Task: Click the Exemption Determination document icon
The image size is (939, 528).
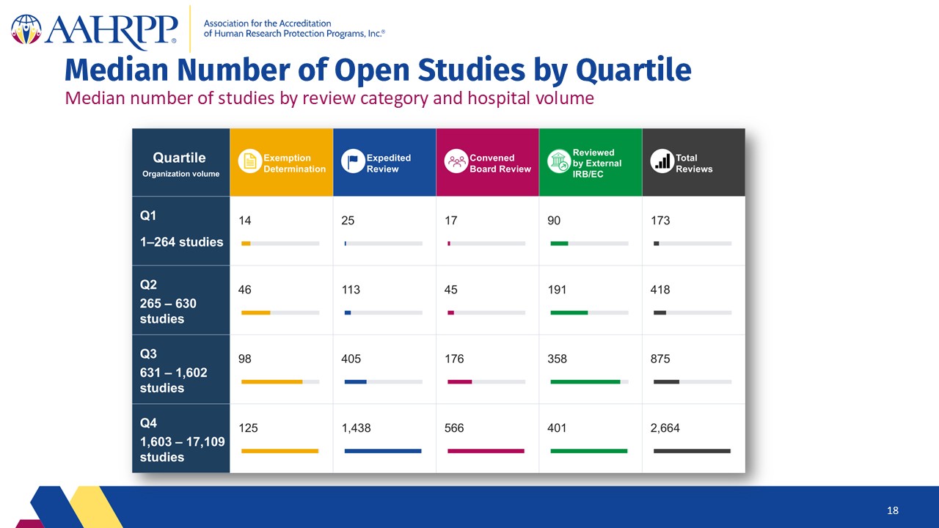Action: coord(250,162)
